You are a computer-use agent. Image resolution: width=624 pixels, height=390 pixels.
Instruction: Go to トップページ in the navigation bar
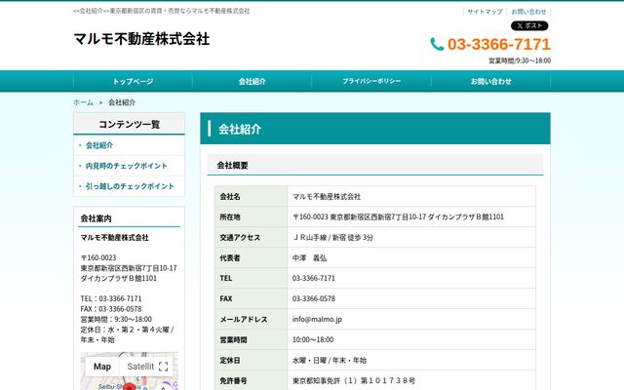(133, 81)
